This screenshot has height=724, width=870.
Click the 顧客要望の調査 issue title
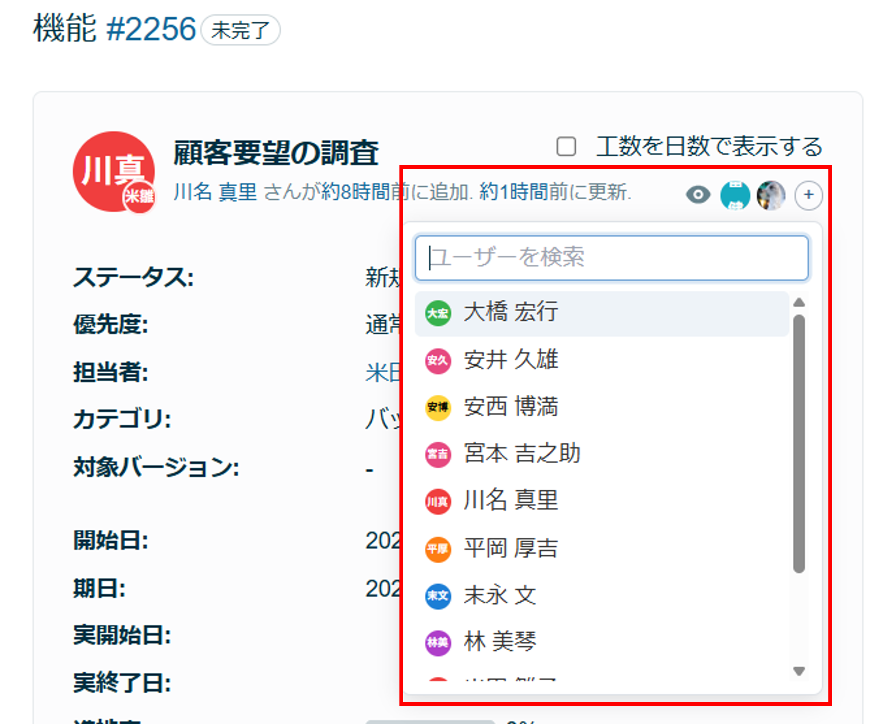276,153
